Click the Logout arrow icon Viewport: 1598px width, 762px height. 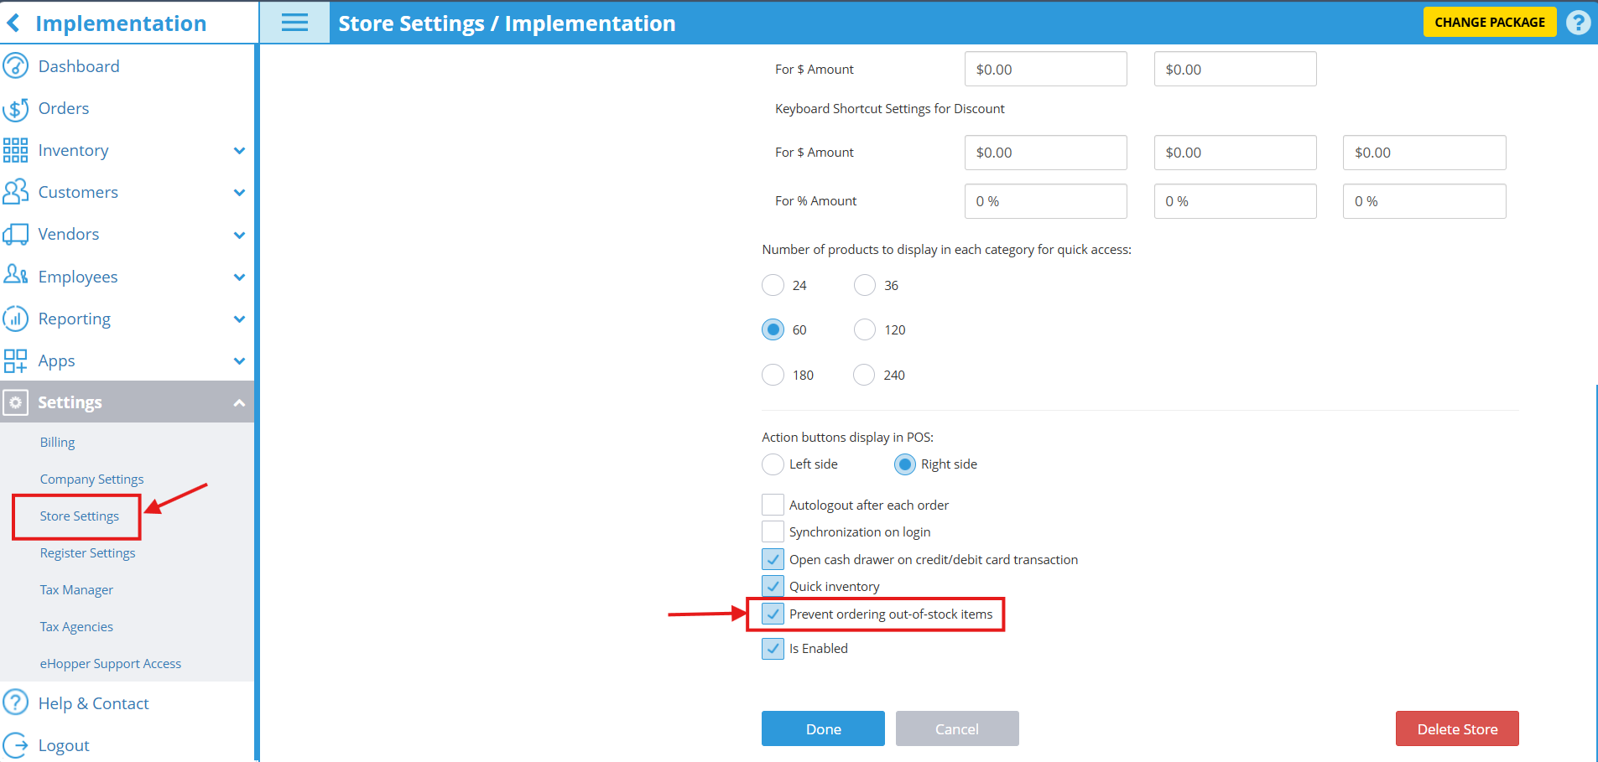pyautogui.click(x=16, y=745)
